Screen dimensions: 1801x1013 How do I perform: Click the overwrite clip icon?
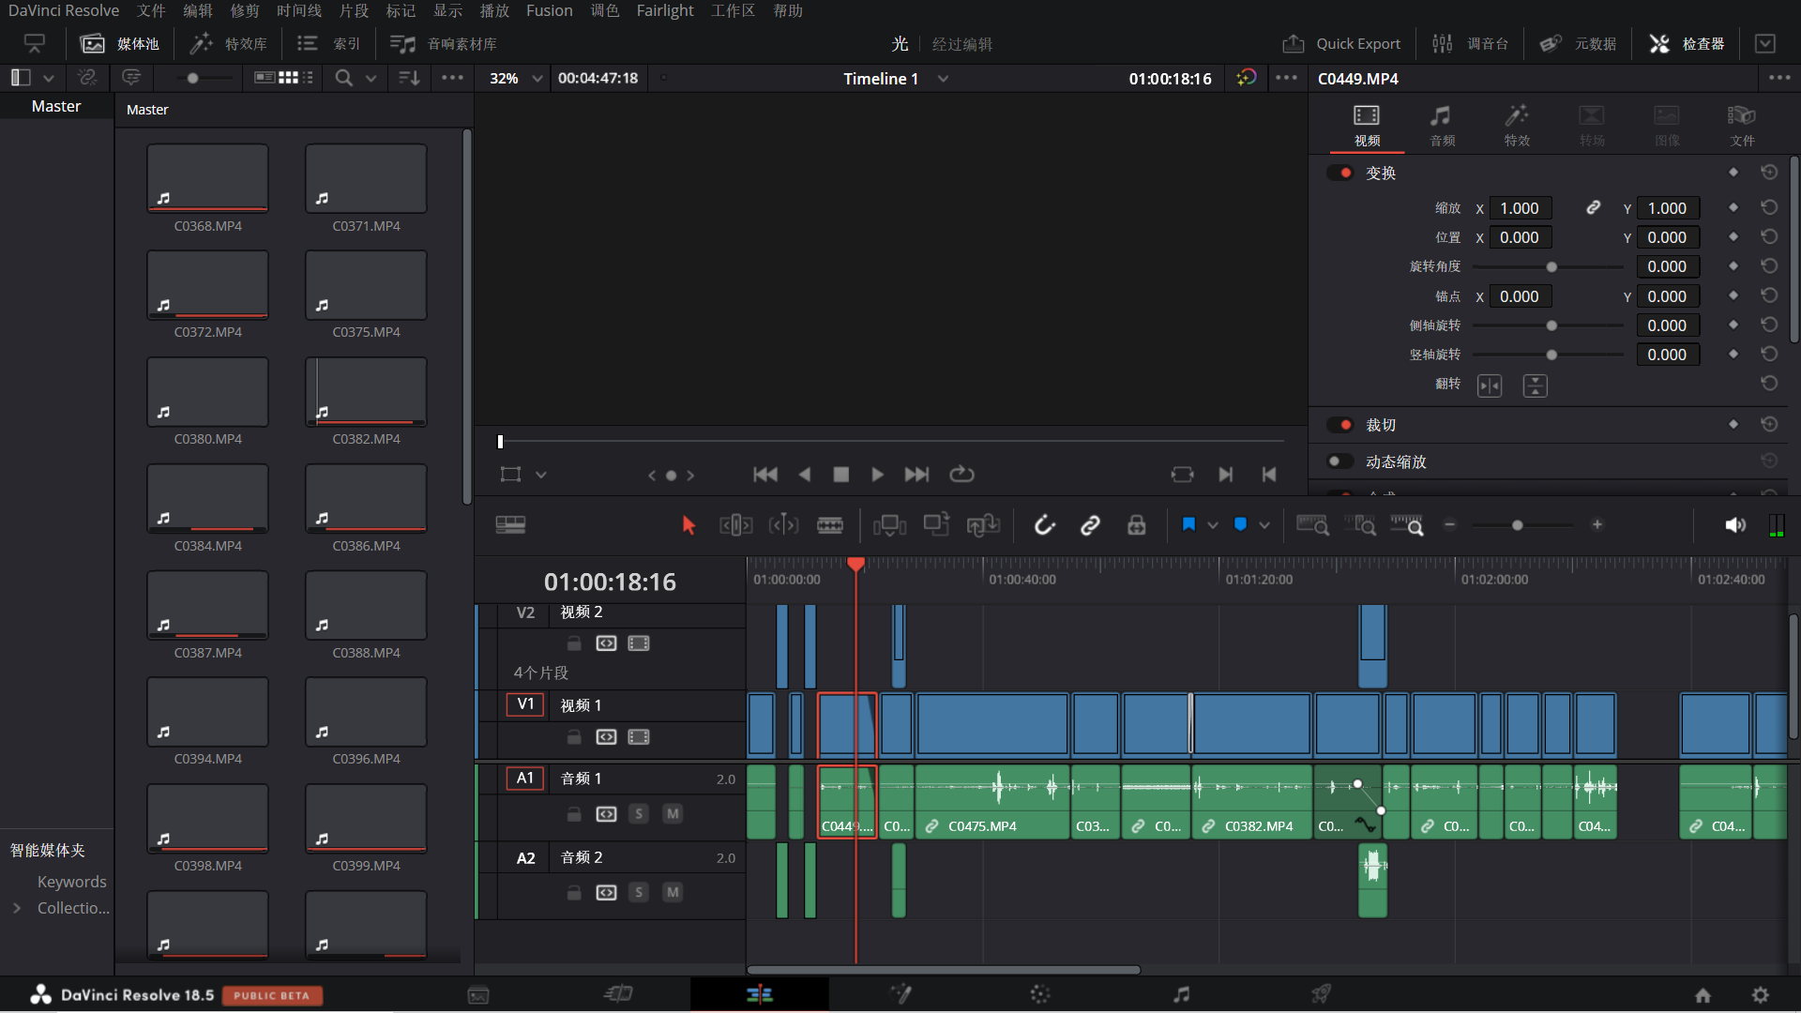[936, 524]
